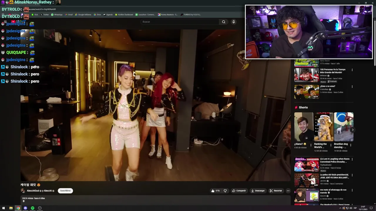Open the AlecchiGod channel avatar
Screen dimensions: 376x211
point(23,191)
